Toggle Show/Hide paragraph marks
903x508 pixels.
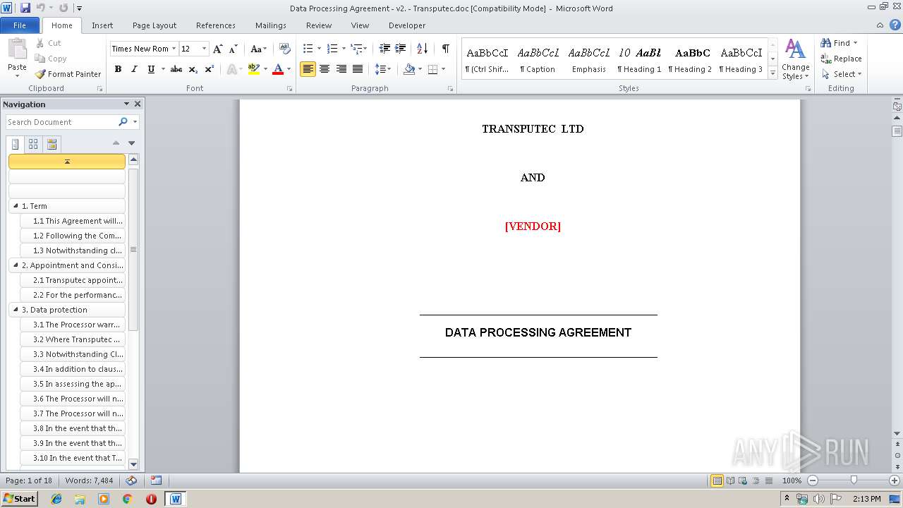pos(445,49)
